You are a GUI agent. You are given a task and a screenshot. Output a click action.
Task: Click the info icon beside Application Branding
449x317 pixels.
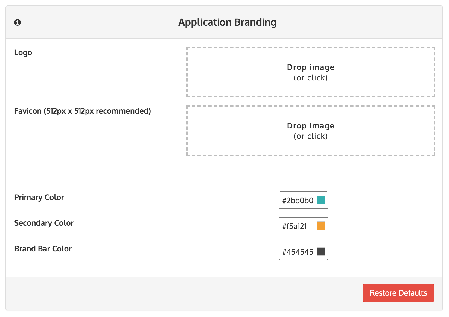click(18, 22)
